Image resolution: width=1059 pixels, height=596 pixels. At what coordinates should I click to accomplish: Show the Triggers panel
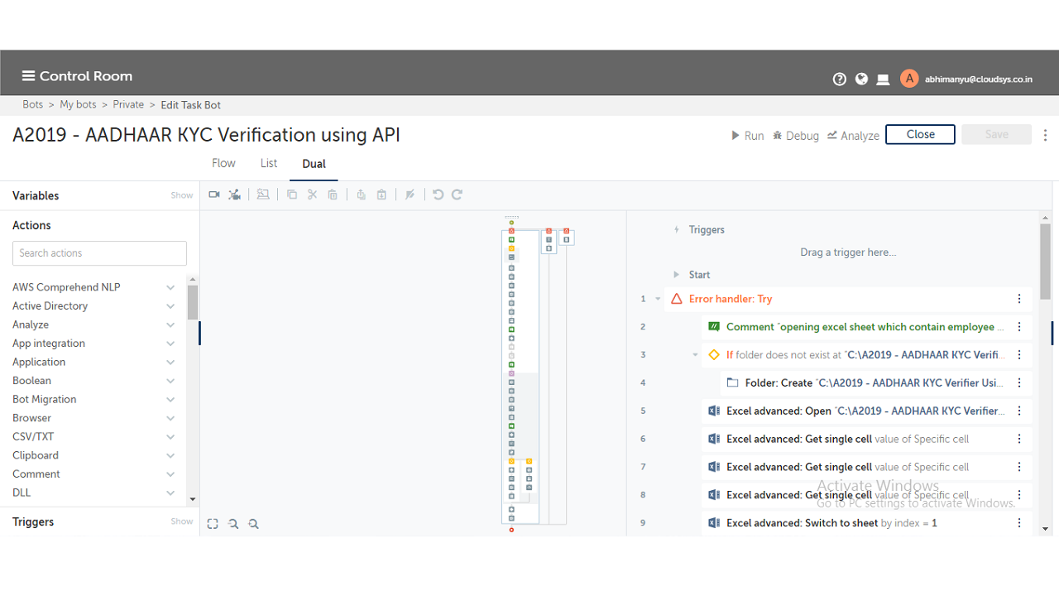tap(181, 521)
